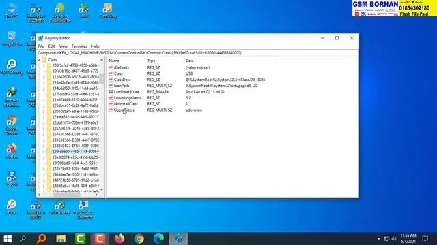The width and height of the screenshot is (437, 245).
Task: Open the Help menu in Registry Editor
Action: pyautogui.click(x=95, y=46)
